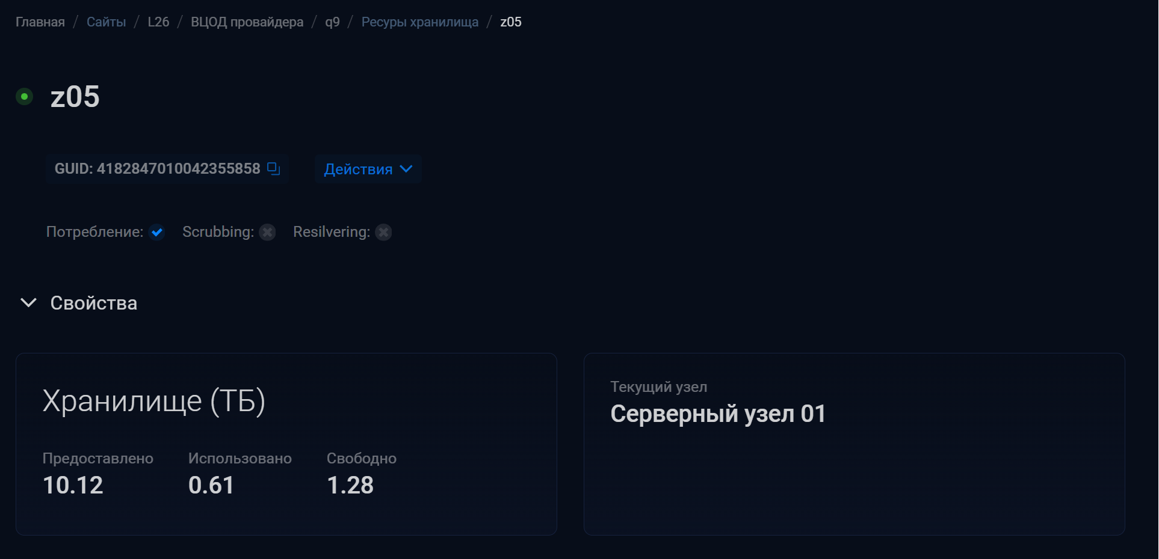Image resolution: width=1159 pixels, height=559 pixels.
Task: Go to Главная in breadcrumbs
Action: click(40, 22)
